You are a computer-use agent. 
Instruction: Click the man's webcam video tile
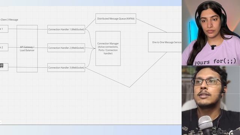click(x=211, y=100)
